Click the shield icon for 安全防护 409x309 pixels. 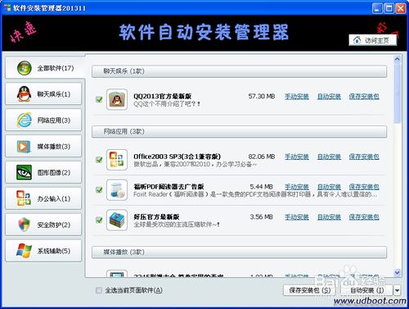pyautogui.click(x=24, y=225)
